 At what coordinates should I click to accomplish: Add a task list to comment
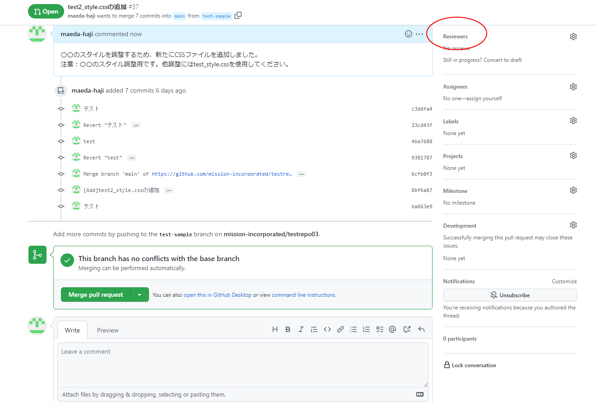(380, 330)
